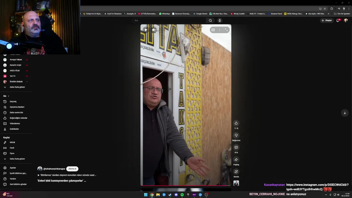
Task: Expand the 'Evleri bitti konteynerden çıkmıyorlar' description
Action: tap(62, 181)
